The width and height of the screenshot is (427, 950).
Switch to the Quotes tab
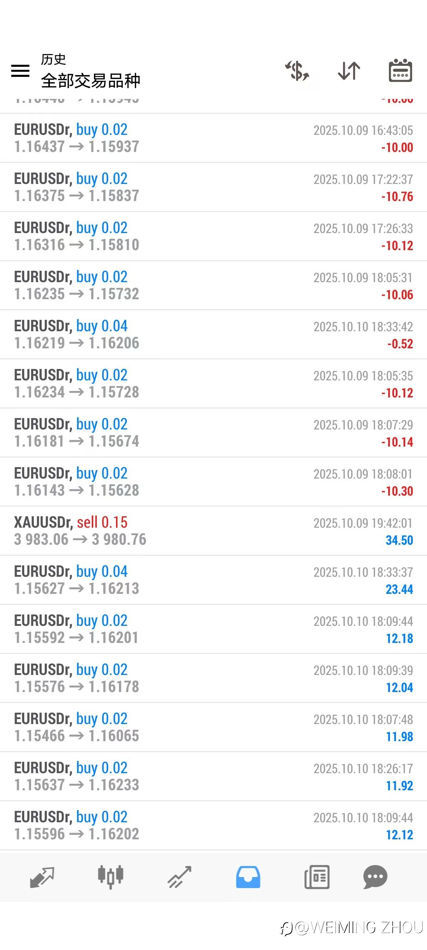pos(42,877)
